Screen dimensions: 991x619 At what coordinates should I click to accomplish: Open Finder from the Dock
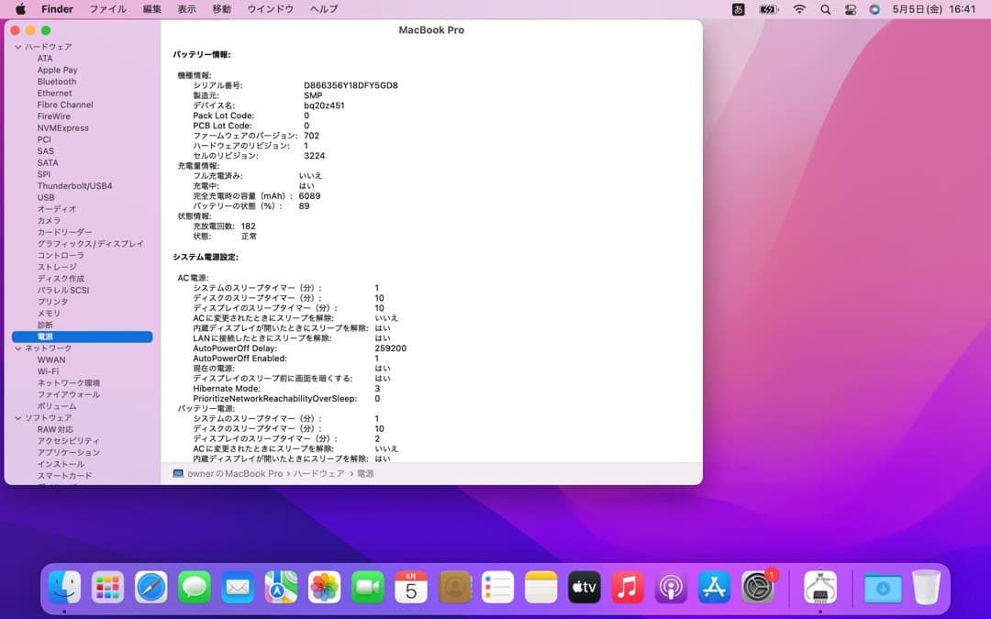click(x=64, y=588)
